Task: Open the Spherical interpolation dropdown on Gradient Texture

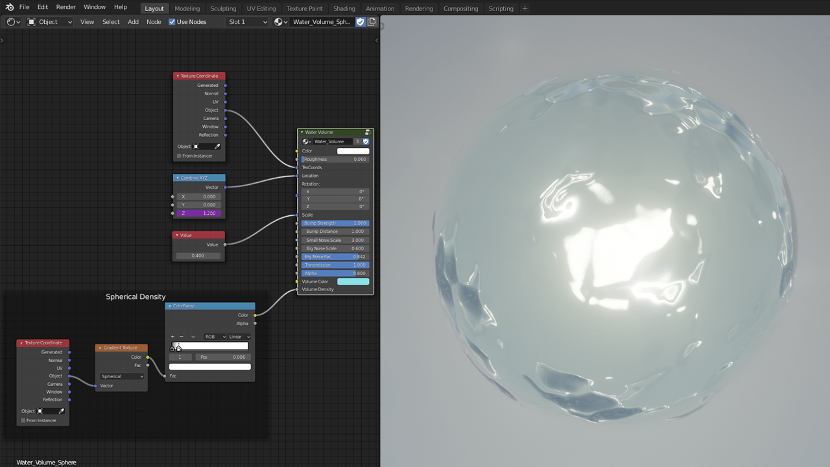Action: pyautogui.click(x=121, y=376)
